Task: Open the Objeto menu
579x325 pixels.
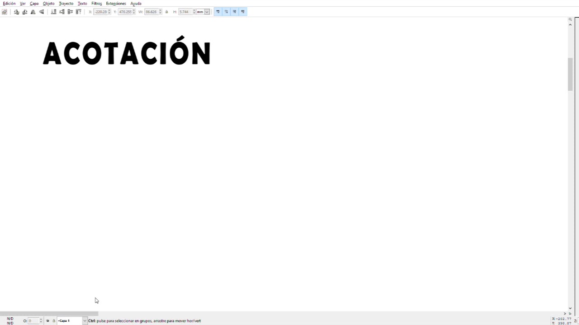Action: (49, 3)
